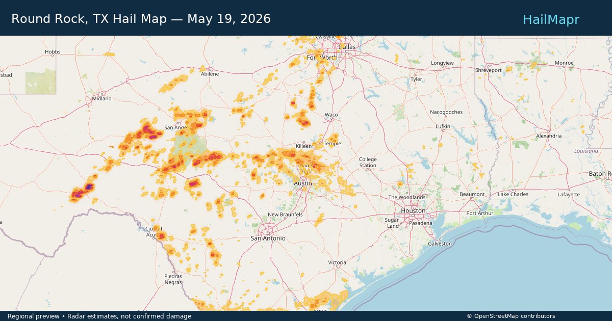
Task: Select the Alexandria city label
Action: 549,136
